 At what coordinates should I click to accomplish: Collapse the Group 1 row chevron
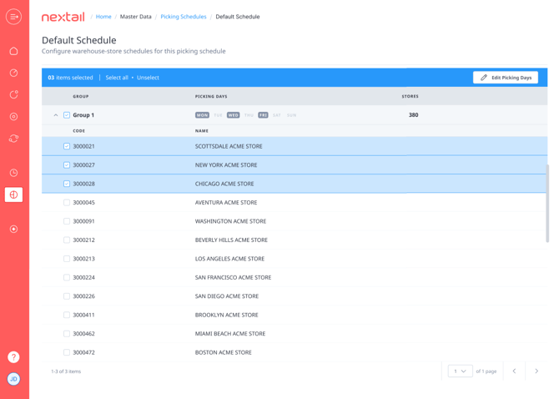click(56, 115)
